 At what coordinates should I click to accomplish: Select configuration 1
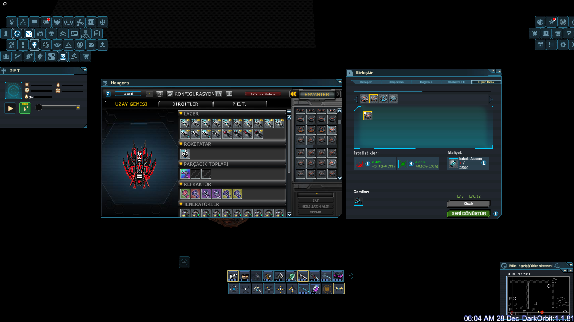pos(150,94)
